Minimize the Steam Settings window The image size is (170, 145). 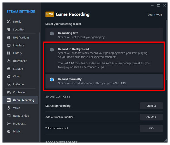[x=152, y=5]
